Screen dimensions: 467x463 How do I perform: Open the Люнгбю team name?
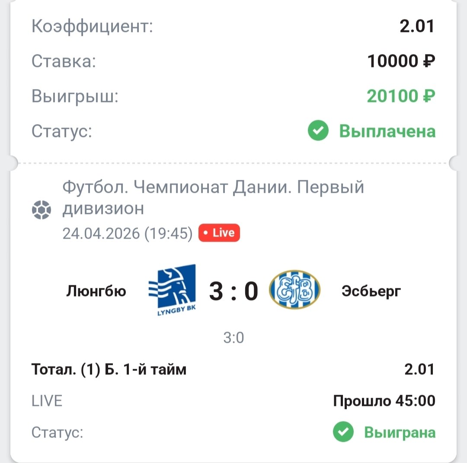click(96, 291)
